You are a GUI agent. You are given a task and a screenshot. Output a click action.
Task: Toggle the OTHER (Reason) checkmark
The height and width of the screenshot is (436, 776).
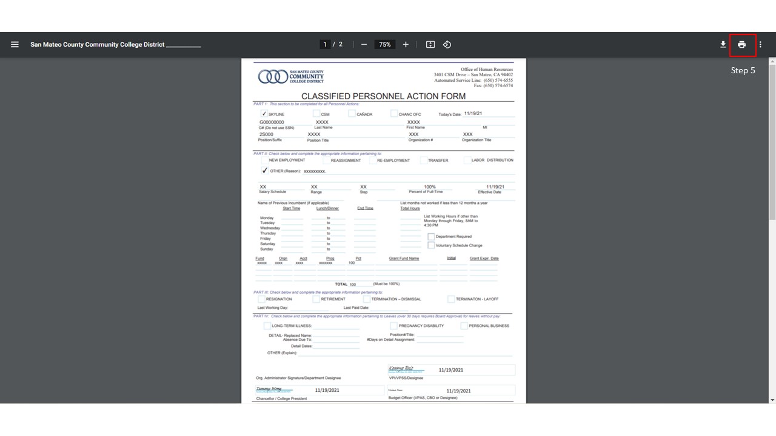[x=264, y=171]
